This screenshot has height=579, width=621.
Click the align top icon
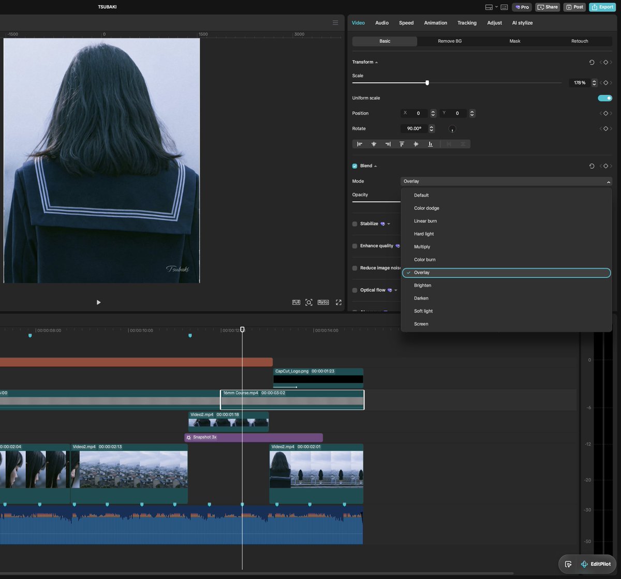pos(402,144)
